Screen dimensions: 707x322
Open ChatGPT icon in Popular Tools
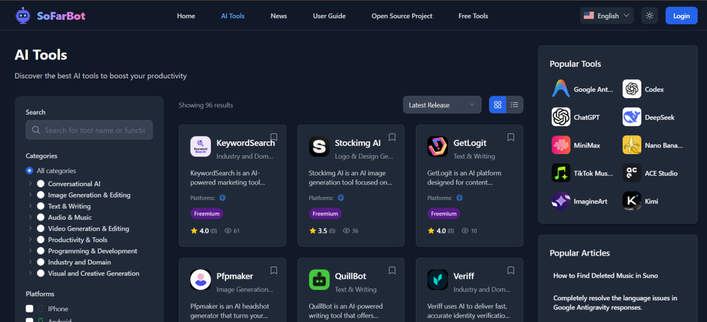(561, 117)
